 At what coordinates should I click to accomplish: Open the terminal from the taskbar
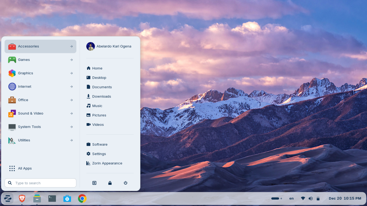pyautogui.click(x=52, y=198)
